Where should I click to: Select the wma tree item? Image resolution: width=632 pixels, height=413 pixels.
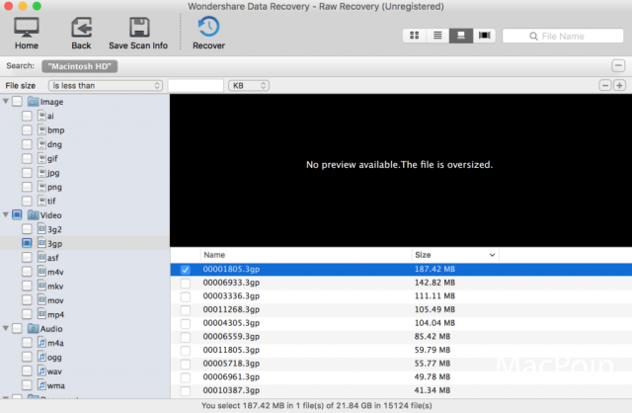coord(55,385)
